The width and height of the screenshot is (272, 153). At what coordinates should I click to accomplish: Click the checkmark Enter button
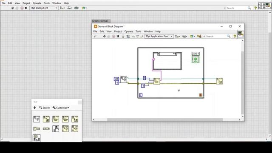click(95, 36)
